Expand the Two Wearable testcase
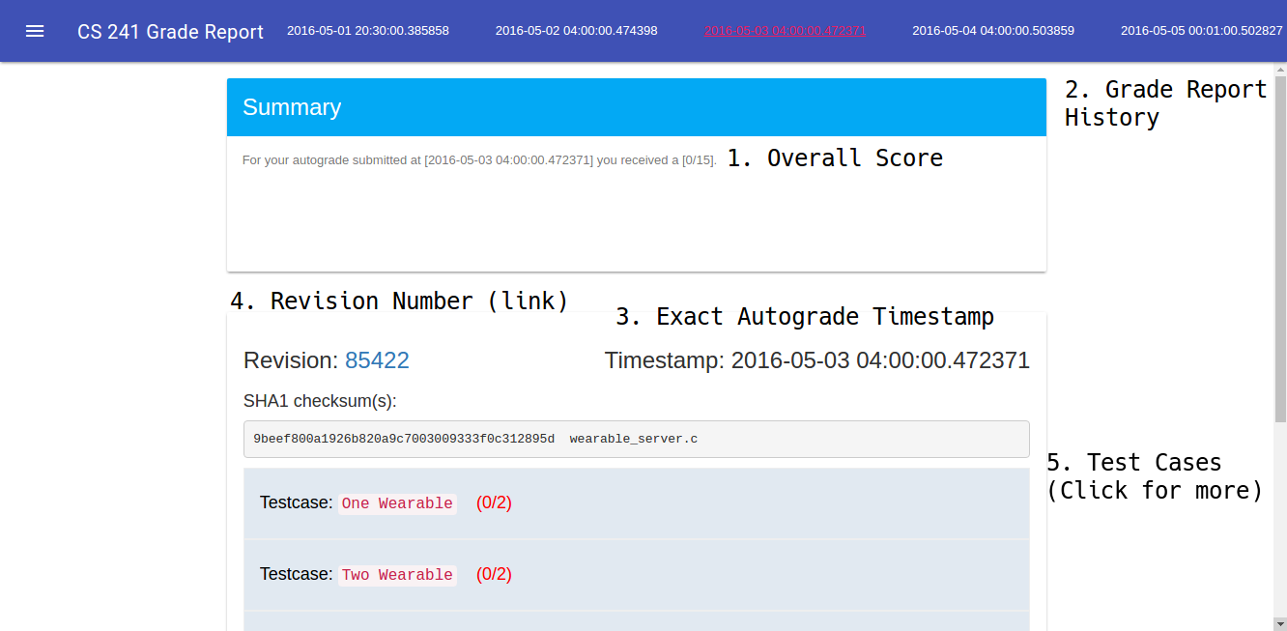1287x631 pixels. (396, 575)
